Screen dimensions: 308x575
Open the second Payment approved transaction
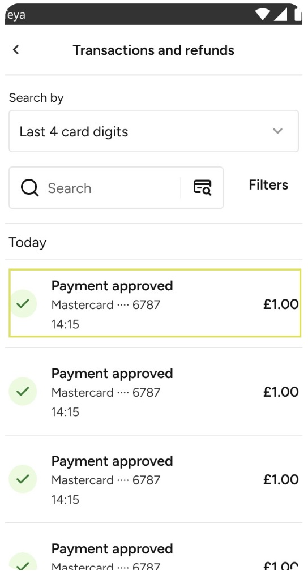pos(153,391)
